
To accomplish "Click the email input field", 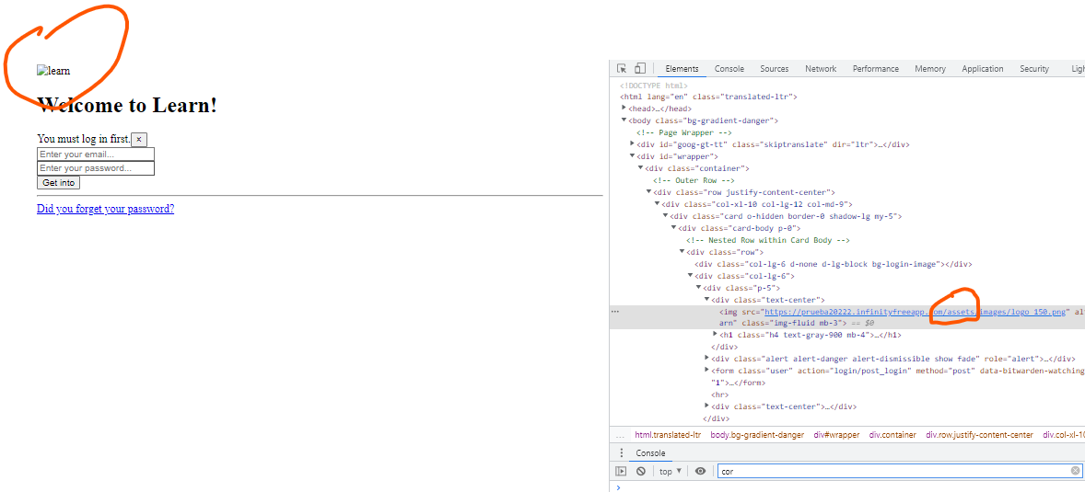I will [x=95, y=154].
